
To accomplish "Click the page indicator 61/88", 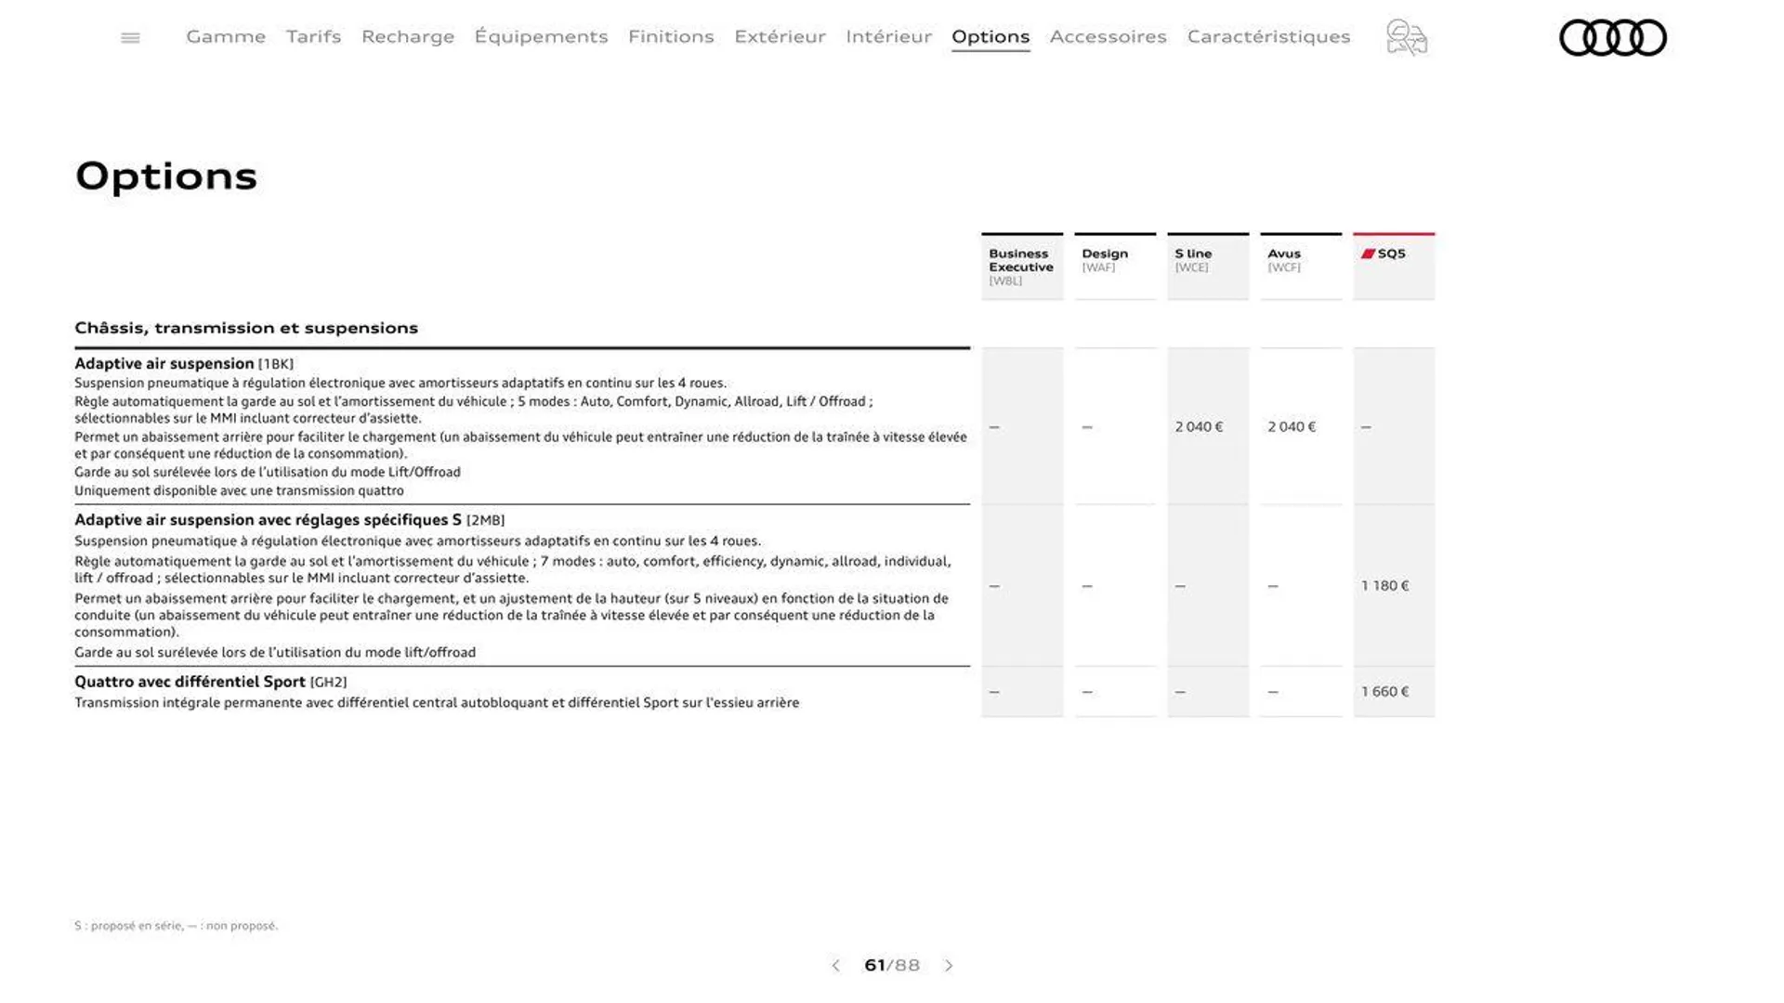I will click(892, 966).
